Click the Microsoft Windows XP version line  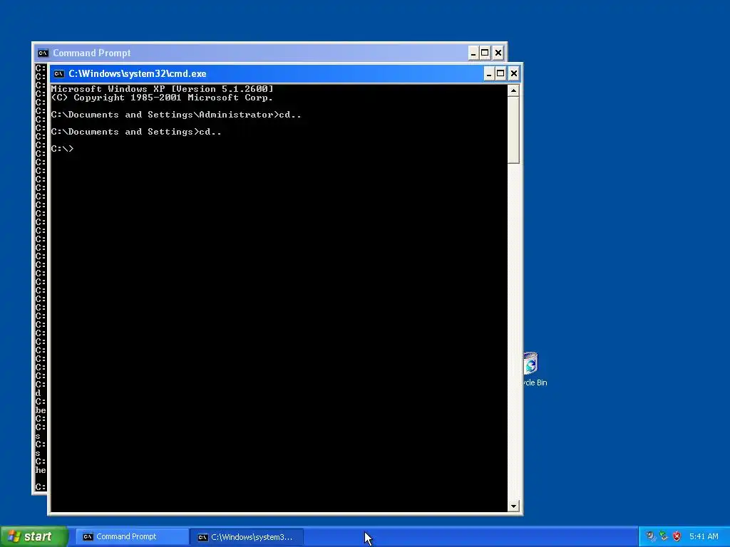click(162, 88)
